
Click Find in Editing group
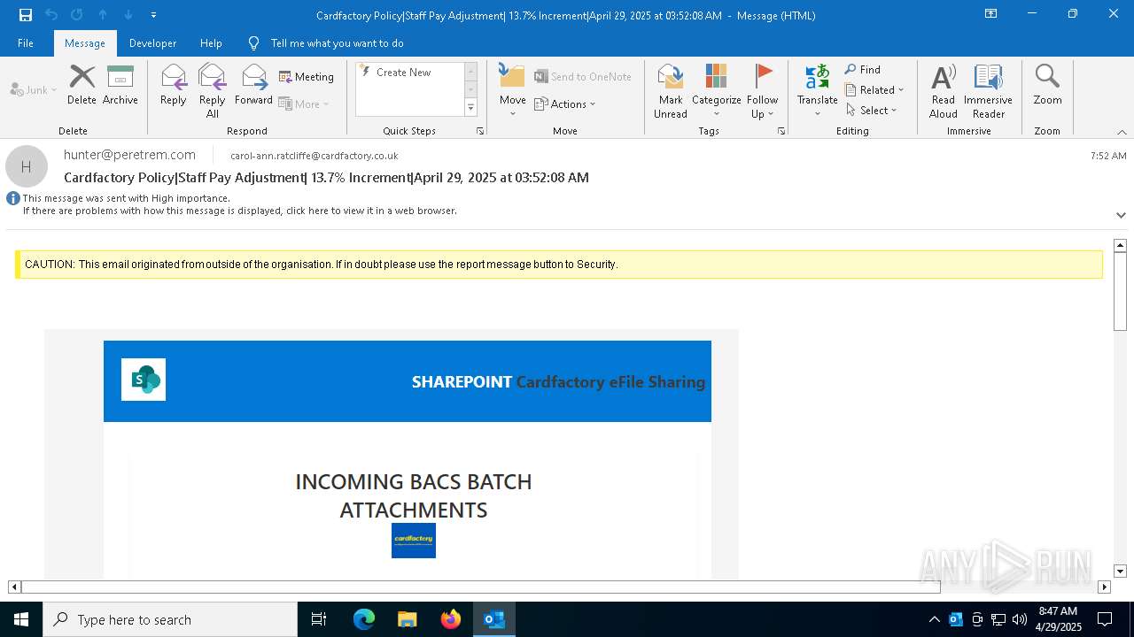pyautogui.click(x=863, y=70)
